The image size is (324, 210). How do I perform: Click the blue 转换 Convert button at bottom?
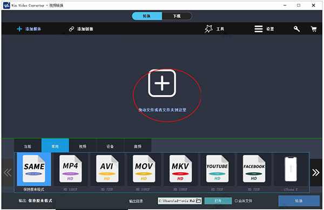pyautogui.click(x=299, y=201)
